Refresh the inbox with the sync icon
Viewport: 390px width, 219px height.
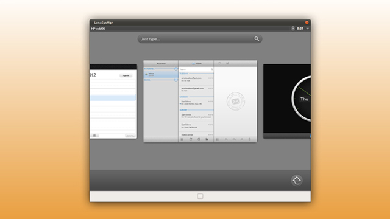[199, 139]
